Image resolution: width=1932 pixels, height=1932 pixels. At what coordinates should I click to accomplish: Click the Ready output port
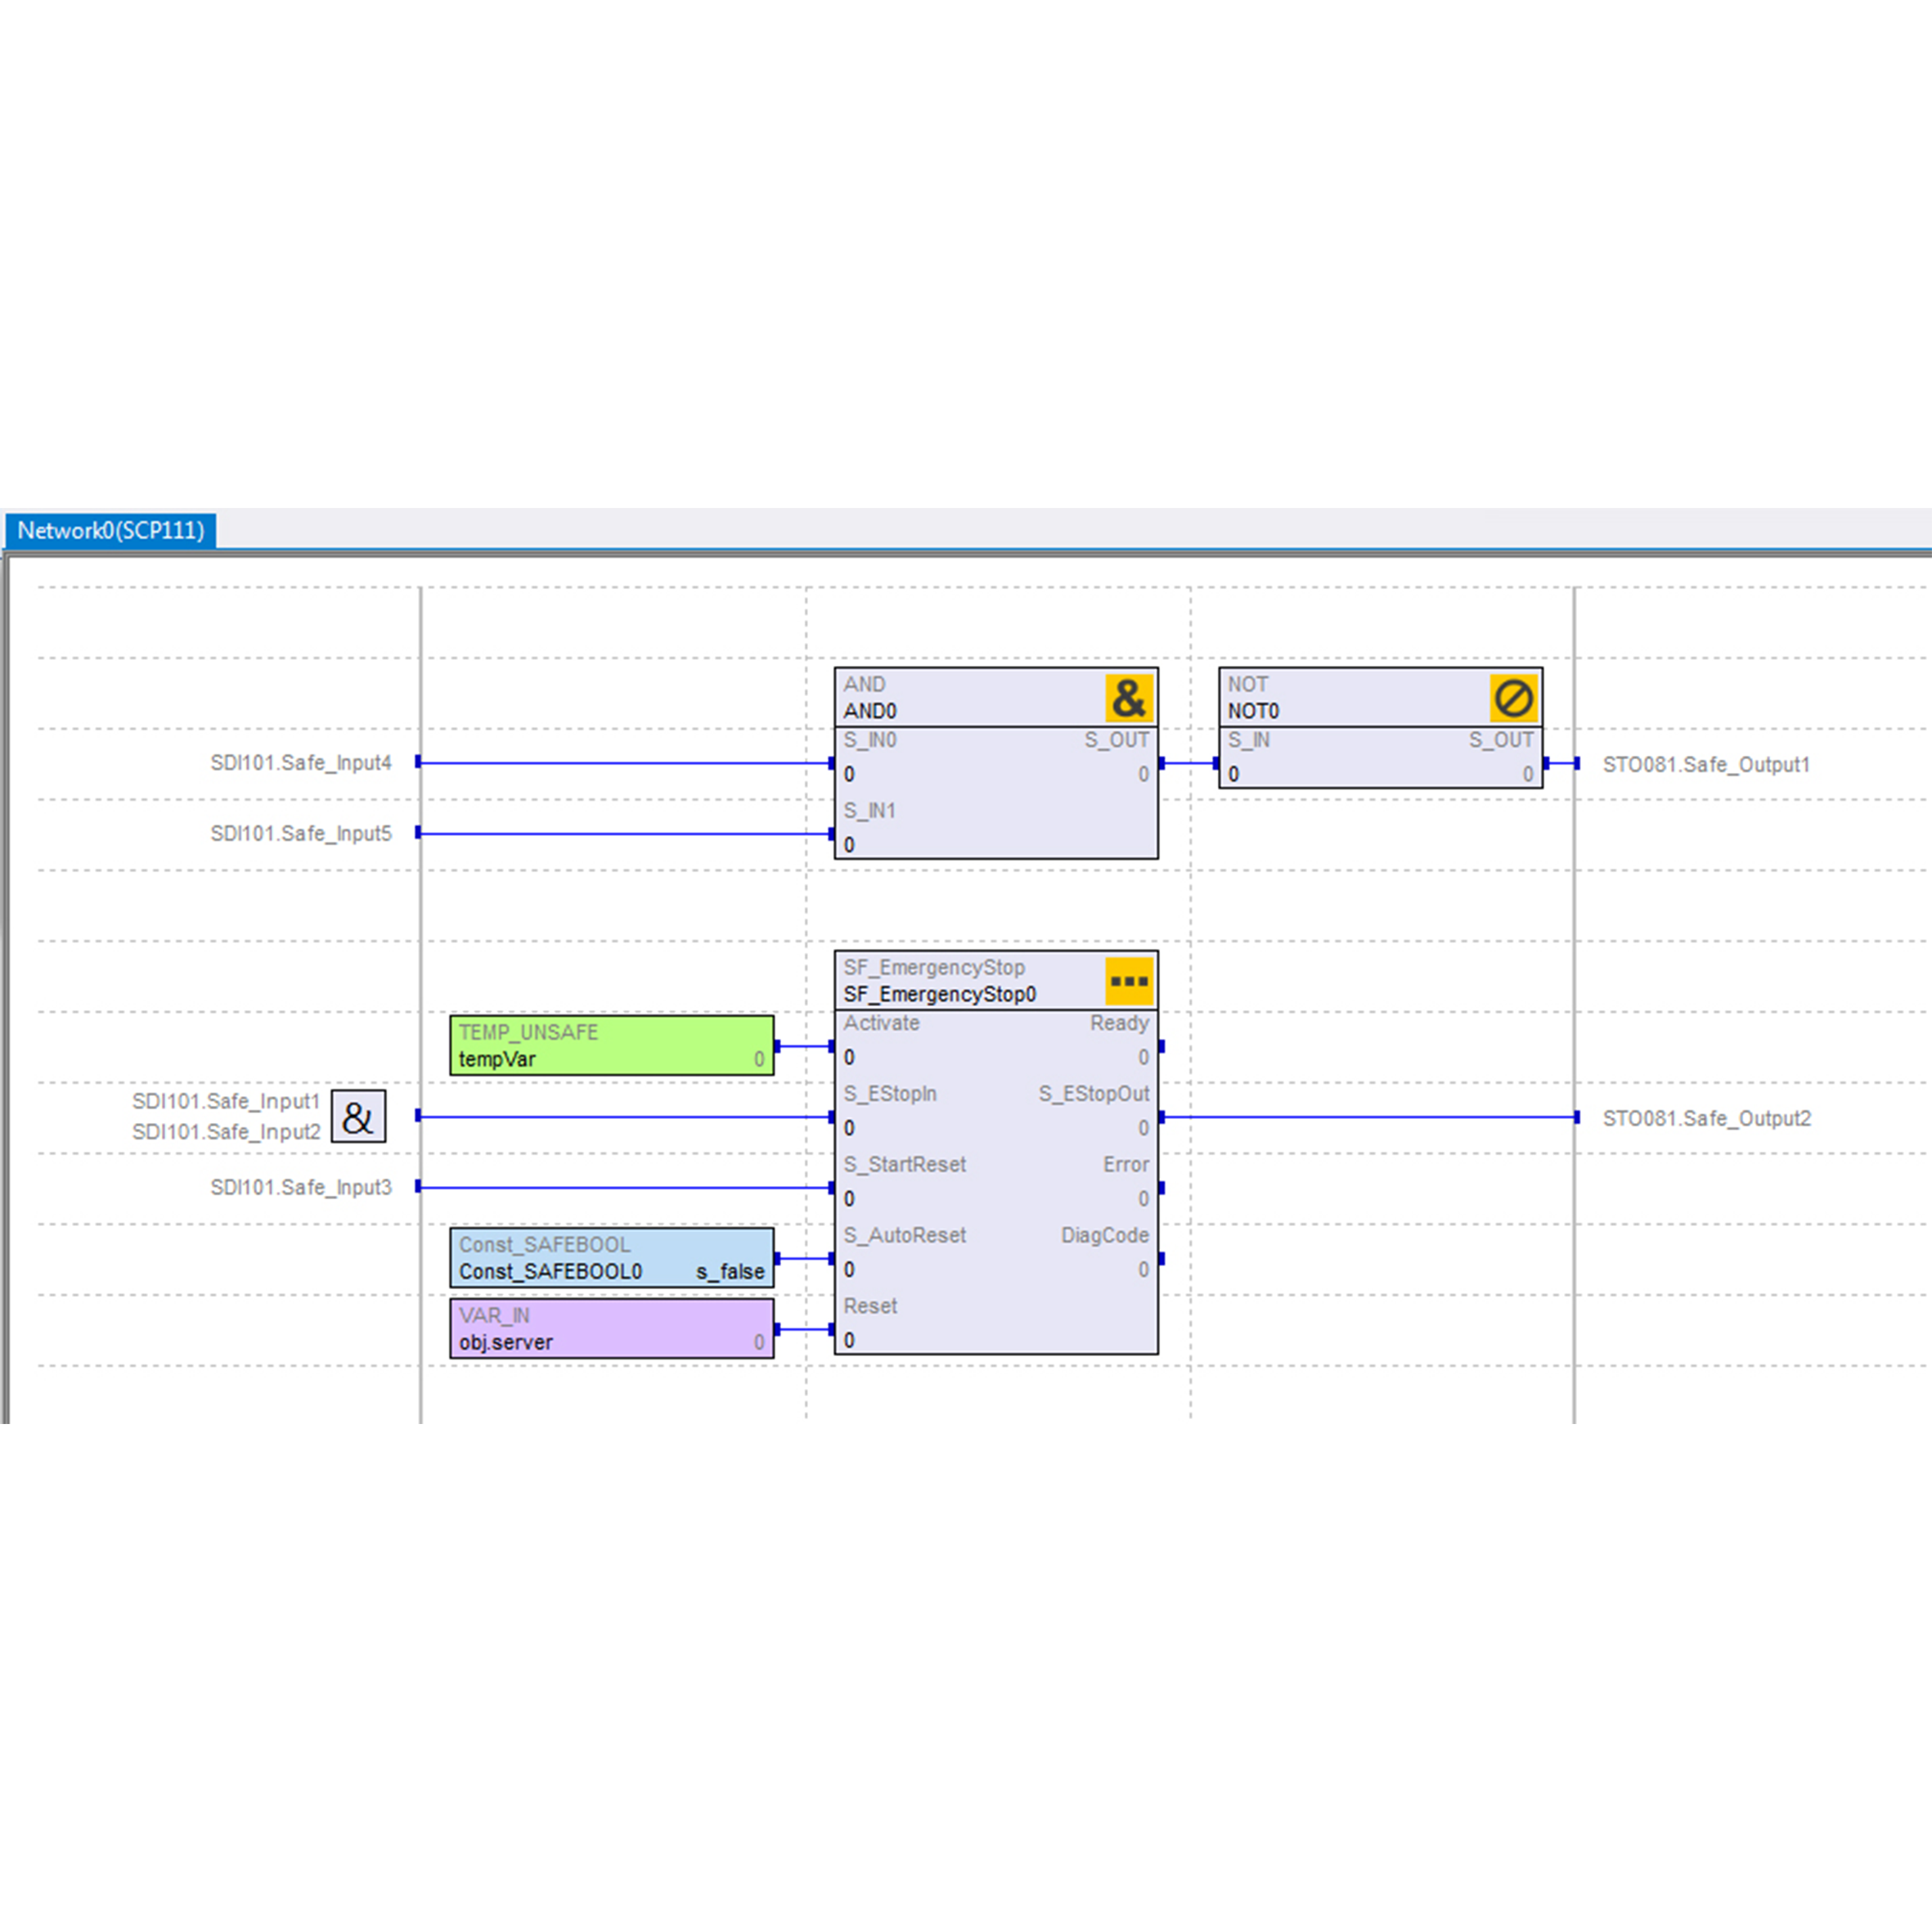pyautogui.click(x=1119, y=1023)
